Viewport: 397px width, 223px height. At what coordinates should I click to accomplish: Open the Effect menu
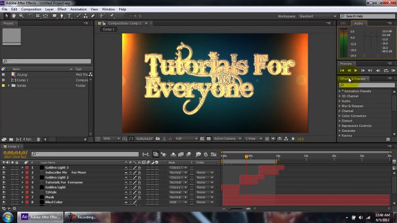click(x=62, y=9)
